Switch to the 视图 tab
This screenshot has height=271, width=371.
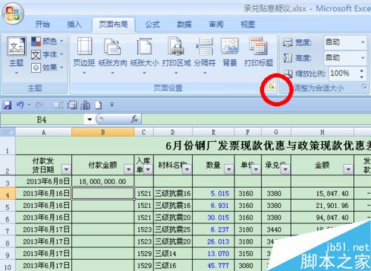coord(248,25)
